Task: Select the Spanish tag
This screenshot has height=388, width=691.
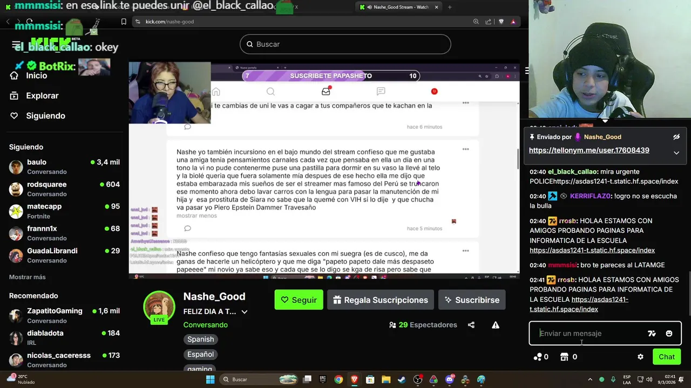Action: (x=201, y=339)
